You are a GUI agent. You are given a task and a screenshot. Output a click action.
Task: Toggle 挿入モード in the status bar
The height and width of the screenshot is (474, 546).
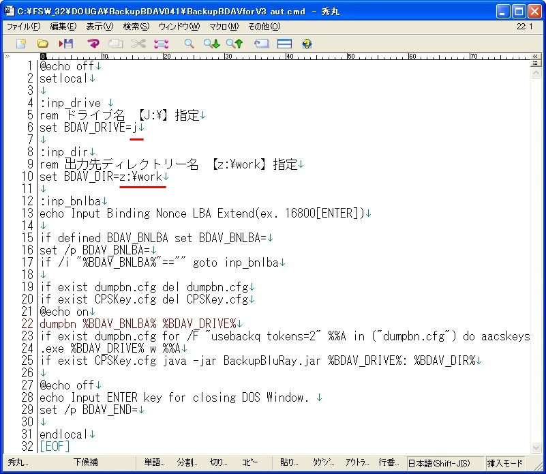(x=504, y=463)
